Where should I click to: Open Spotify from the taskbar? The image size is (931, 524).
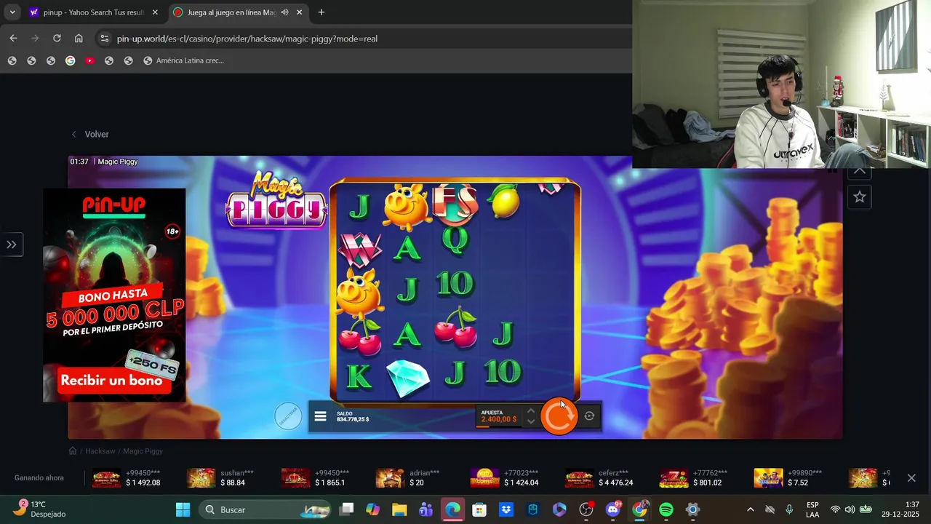pyautogui.click(x=666, y=509)
